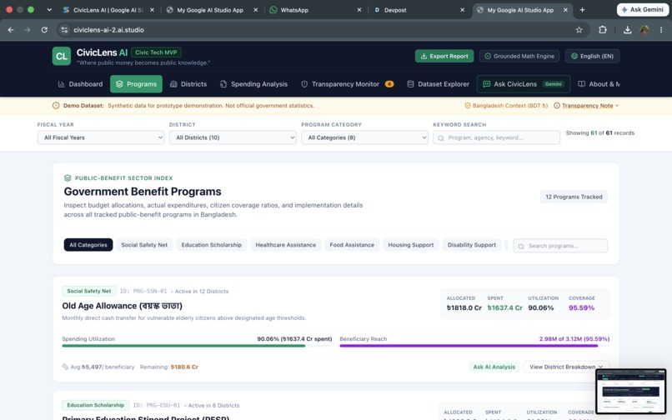Close the WhatsApp tab

(x=359, y=10)
